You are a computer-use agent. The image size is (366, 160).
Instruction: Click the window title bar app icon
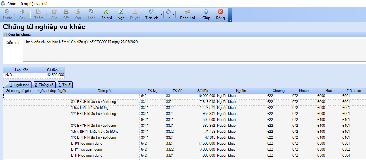click(3, 3)
